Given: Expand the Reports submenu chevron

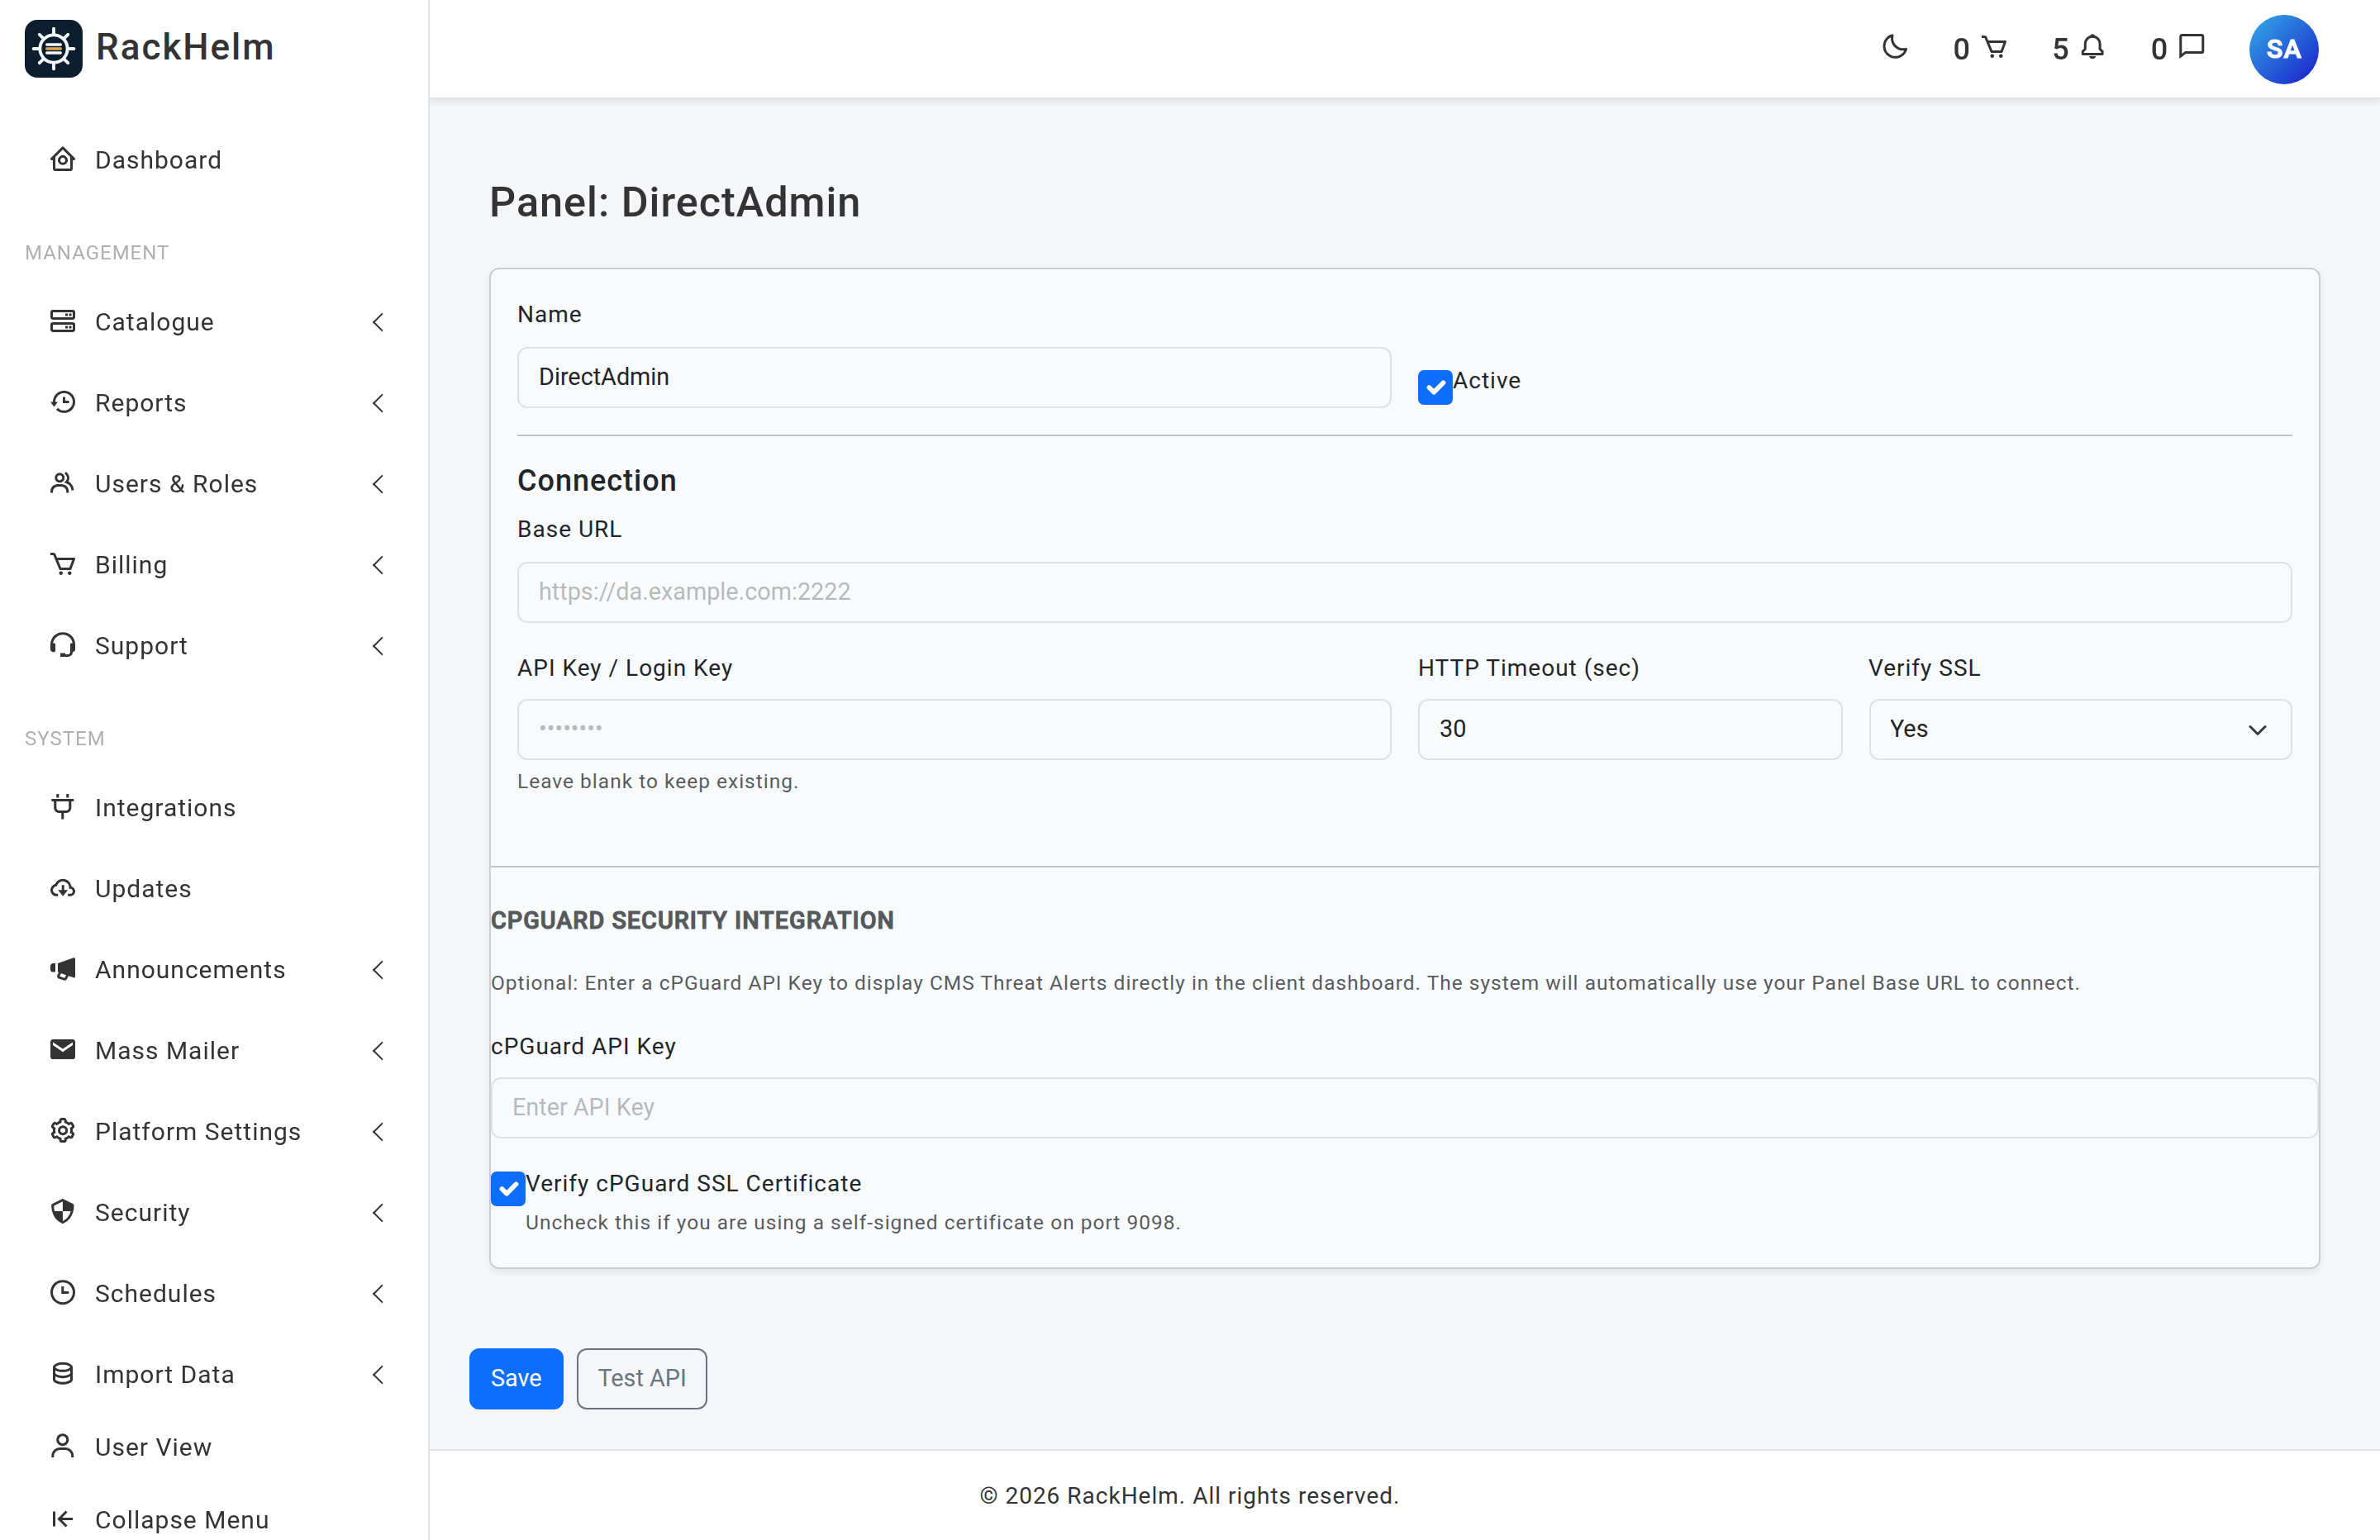Looking at the screenshot, I should tap(378, 403).
